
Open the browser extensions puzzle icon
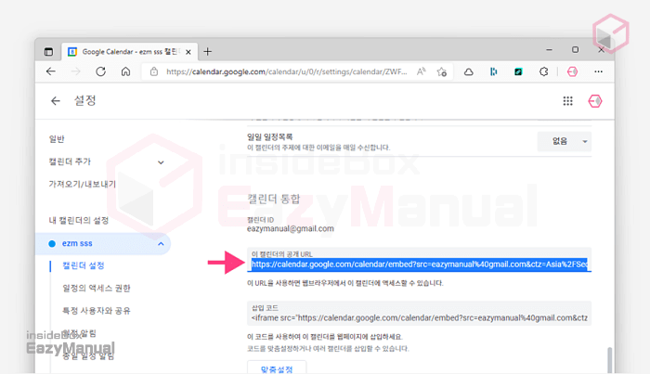click(543, 71)
